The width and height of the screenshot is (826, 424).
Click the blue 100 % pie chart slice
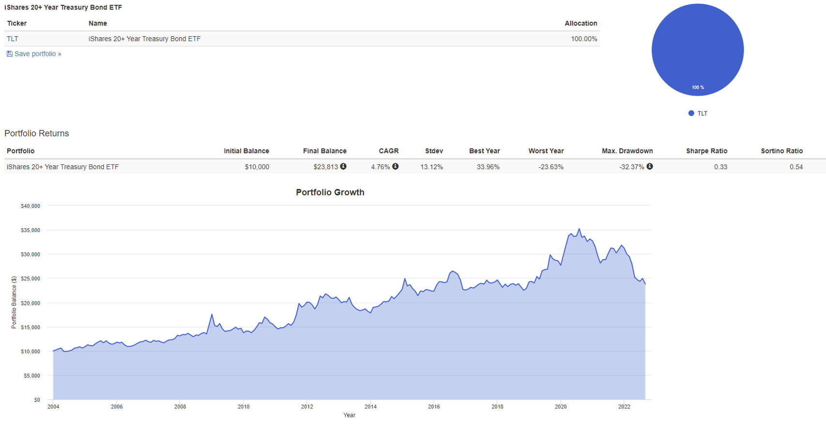coord(698,50)
